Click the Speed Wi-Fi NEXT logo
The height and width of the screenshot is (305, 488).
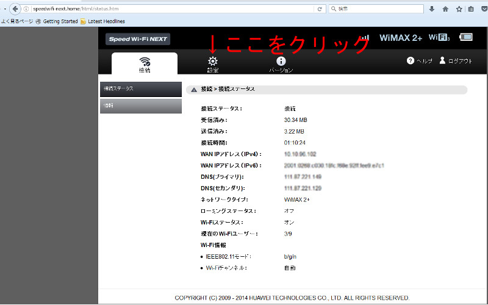[138, 39]
